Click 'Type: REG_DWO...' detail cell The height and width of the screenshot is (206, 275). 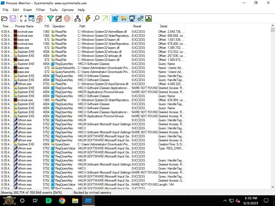coord(171,148)
